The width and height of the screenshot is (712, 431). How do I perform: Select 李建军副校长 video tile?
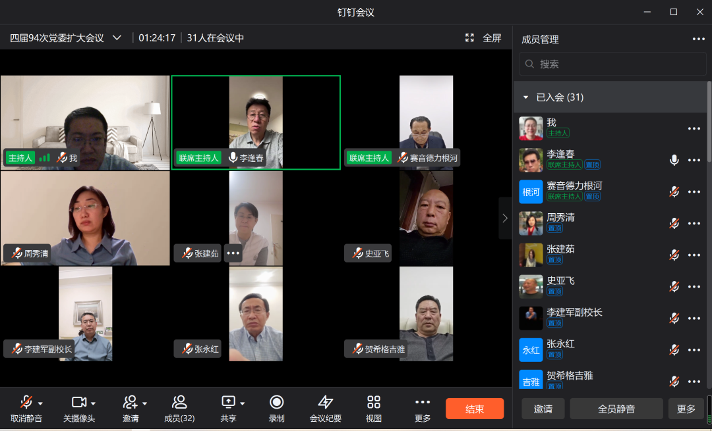[85, 314]
